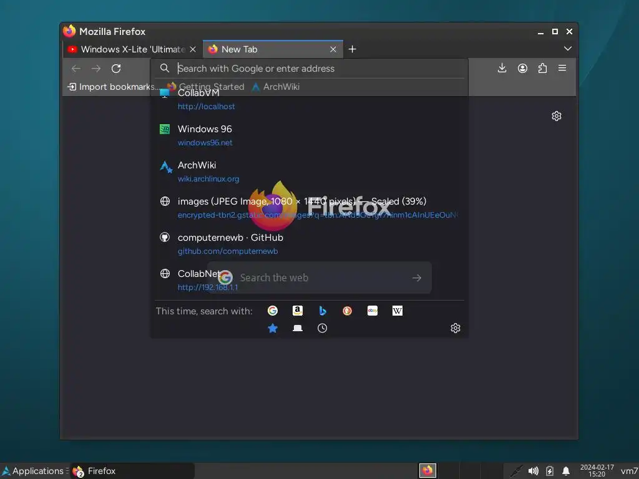Open the CollabNet 192.168.1.1 suggestion
Viewport: 639px width, 479px height.
(310, 280)
